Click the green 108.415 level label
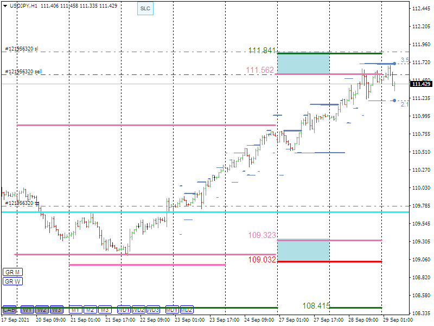Screen dimensions: 434x326 click(x=316, y=306)
